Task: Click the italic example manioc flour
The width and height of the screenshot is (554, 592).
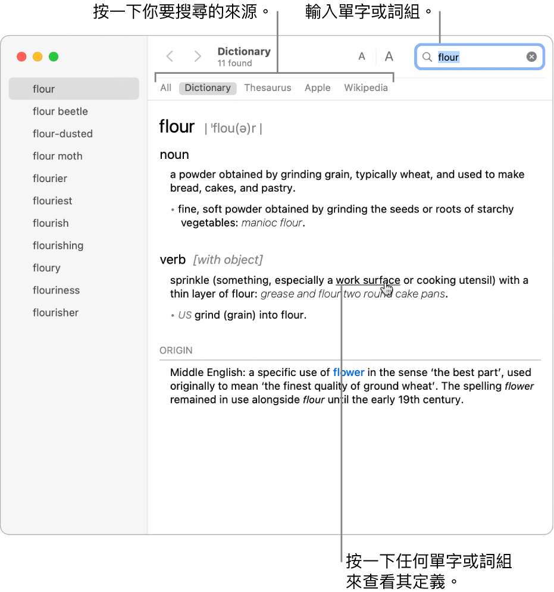Action: 272,223
